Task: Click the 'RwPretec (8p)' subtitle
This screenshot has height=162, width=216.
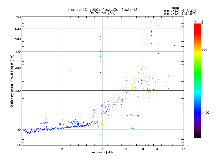Action: 102,13
